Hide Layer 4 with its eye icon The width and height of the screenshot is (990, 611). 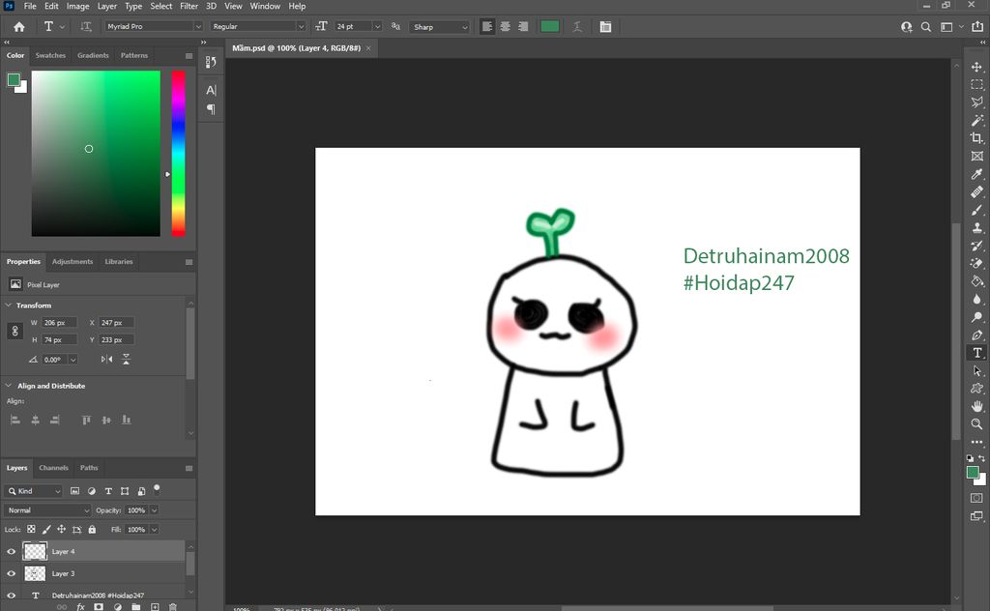click(12, 551)
